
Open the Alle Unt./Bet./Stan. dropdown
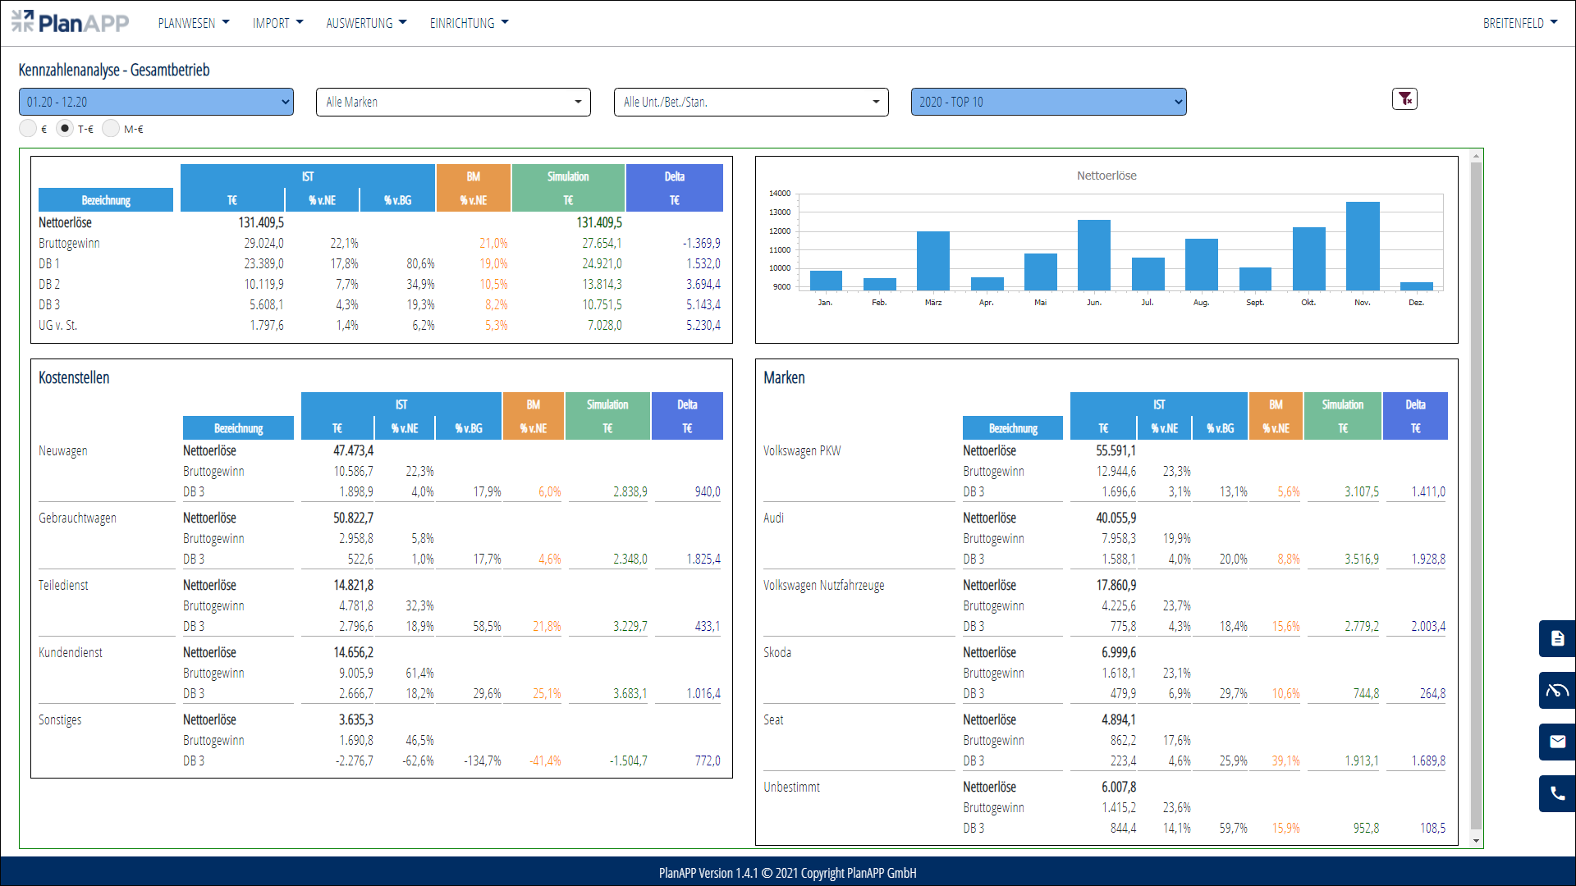coord(751,102)
